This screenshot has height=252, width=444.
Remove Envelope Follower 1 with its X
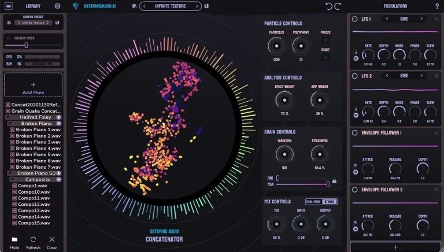pos(436,133)
